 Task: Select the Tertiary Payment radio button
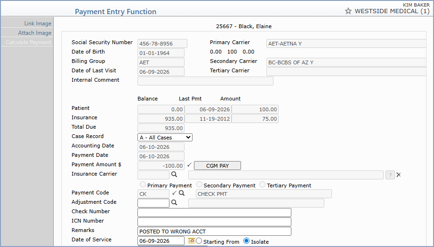262,185
